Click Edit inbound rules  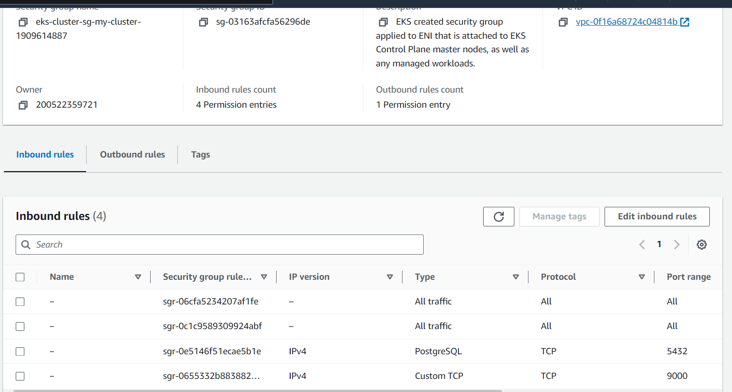[656, 216]
